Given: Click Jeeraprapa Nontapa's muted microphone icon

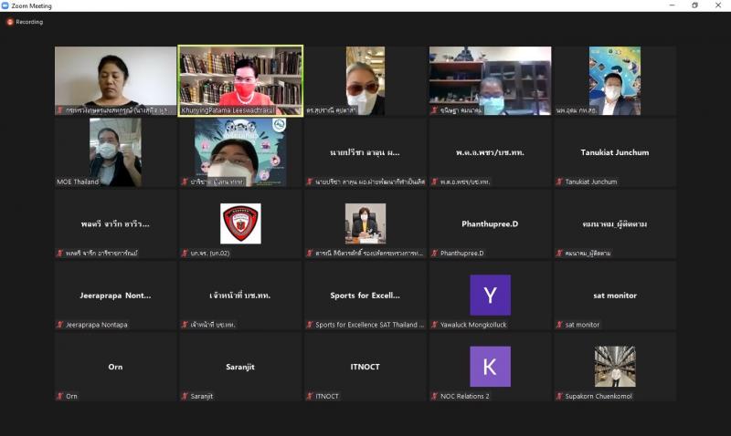Looking at the screenshot, I should point(59,325).
